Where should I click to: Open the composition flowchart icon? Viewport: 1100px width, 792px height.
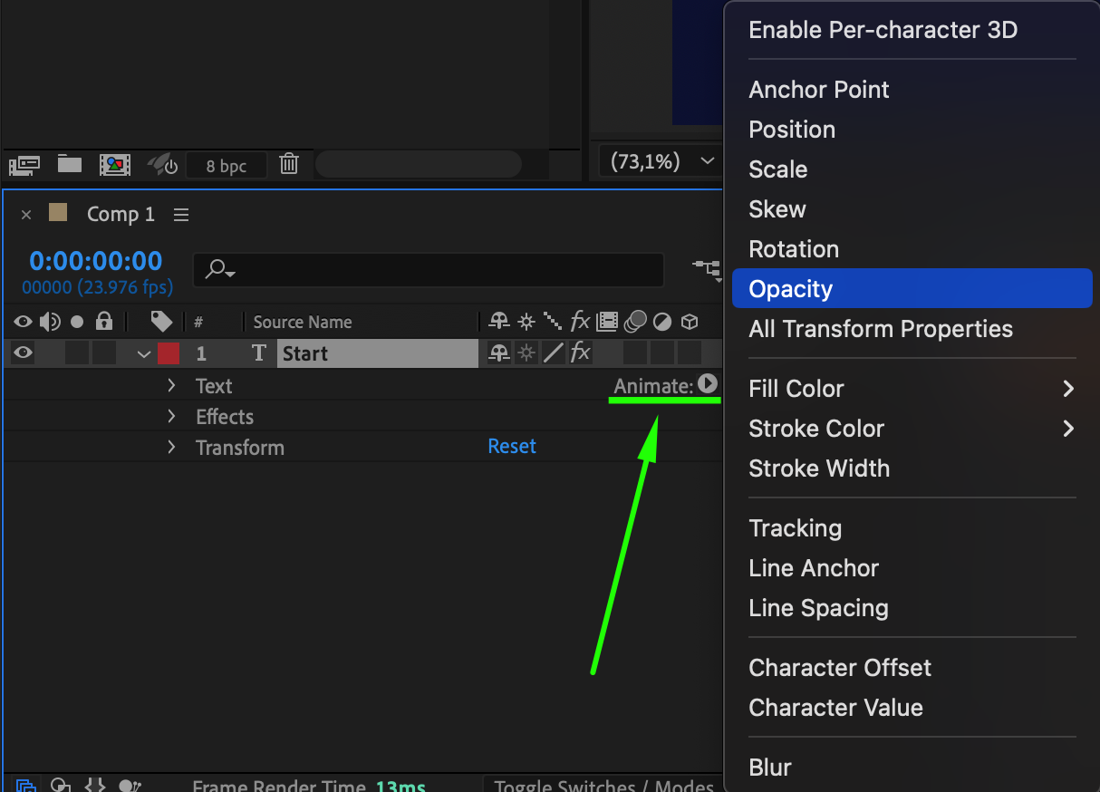(707, 268)
